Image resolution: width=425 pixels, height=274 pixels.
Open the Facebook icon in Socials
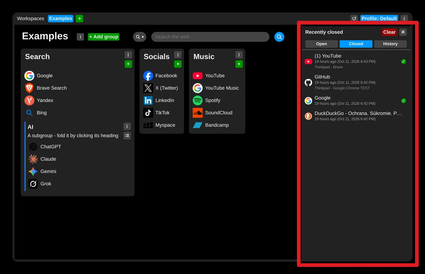[148, 76]
